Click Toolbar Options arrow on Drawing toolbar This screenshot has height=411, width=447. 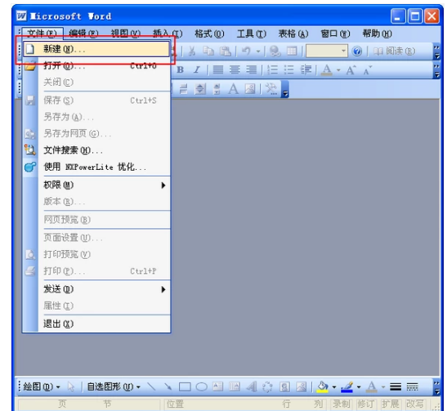[x=436, y=387]
